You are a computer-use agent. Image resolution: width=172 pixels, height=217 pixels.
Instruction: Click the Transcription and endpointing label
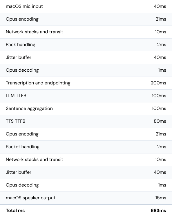click(38, 83)
